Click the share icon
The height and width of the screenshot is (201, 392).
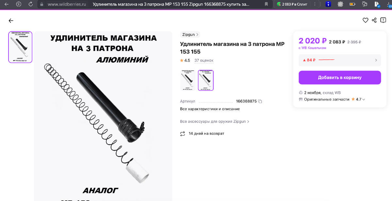[x=374, y=21]
